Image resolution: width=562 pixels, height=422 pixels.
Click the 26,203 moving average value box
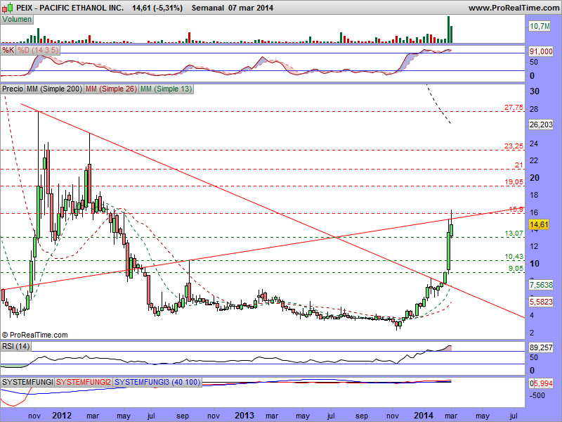pyautogui.click(x=541, y=124)
